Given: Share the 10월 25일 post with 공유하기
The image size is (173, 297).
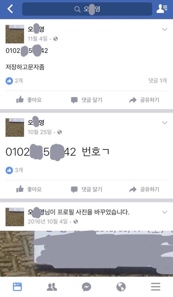Looking at the screenshot, I should [x=144, y=189].
